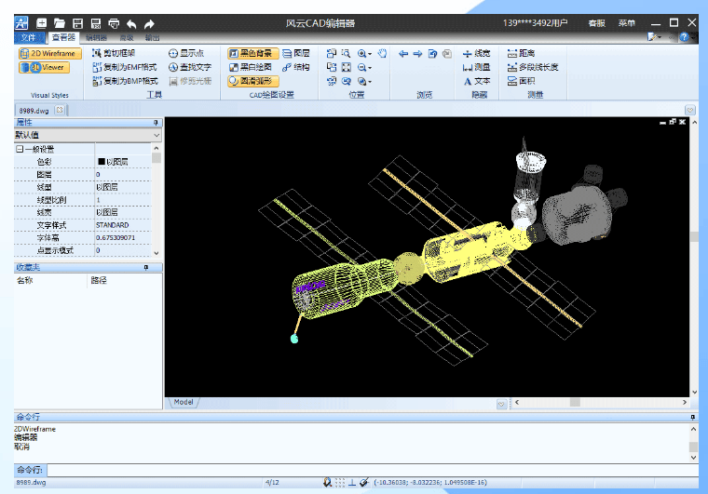Click the 色彩 black color swatch
The height and width of the screenshot is (494, 708).
pos(102,162)
